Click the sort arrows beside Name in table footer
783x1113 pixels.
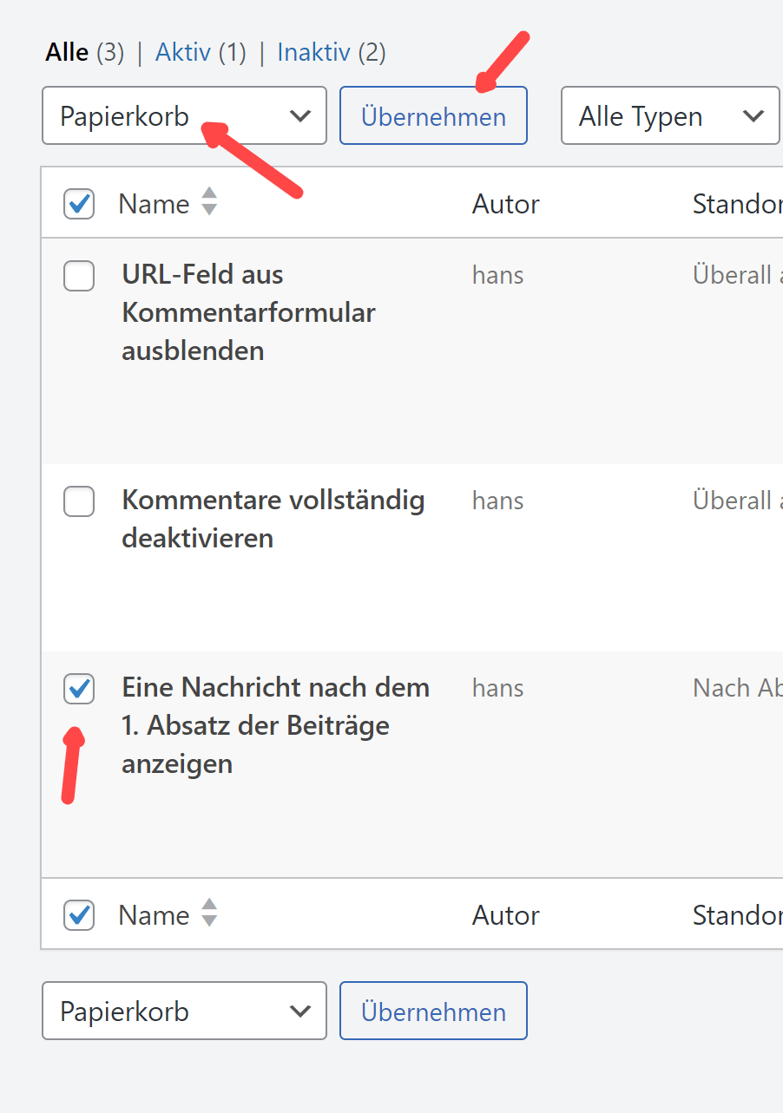208,913
